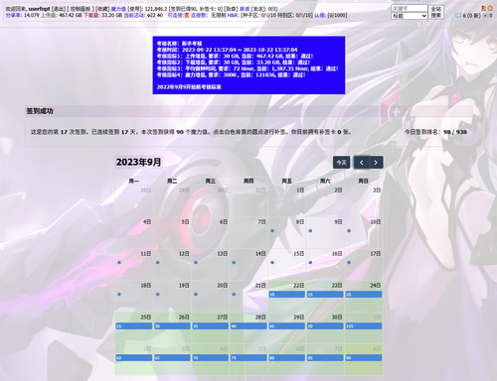Open the H&R status link
497x381 pixels.
(234, 15)
